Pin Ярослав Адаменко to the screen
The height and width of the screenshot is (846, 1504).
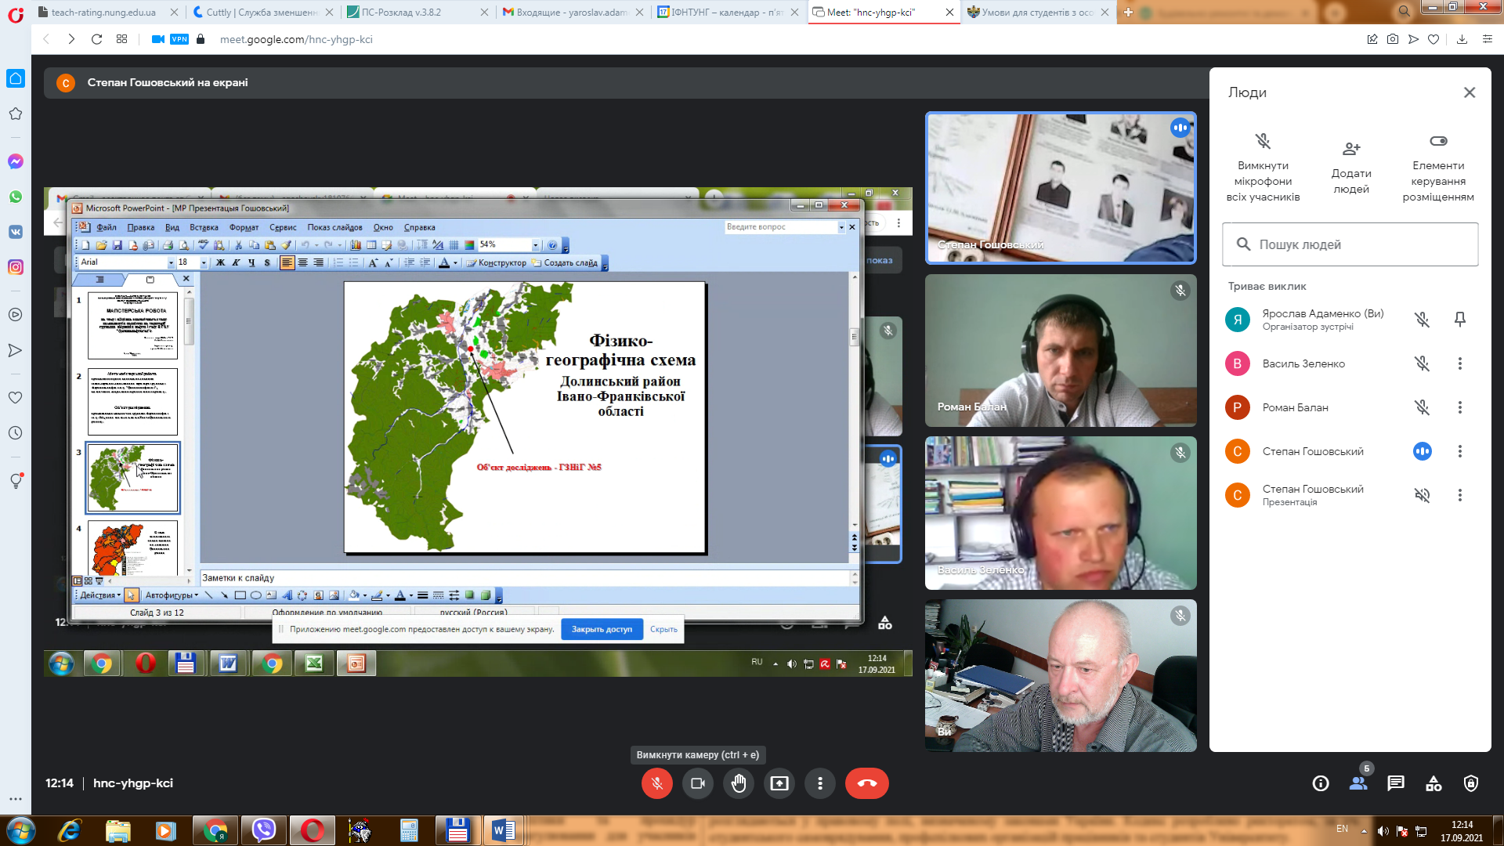coord(1460,320)
